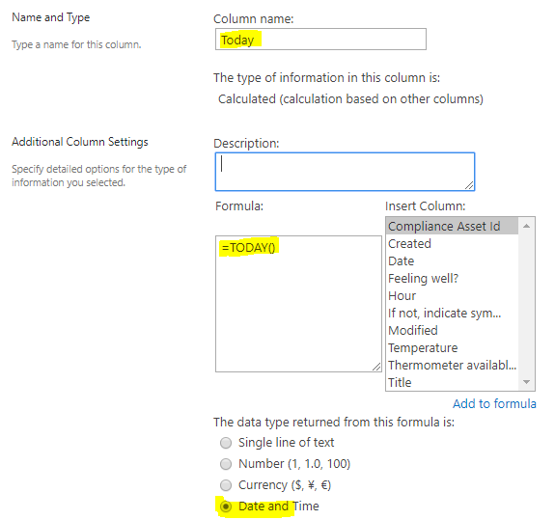Select the Modified column entry
The image size is (555, 520).
tap(452, 330)
